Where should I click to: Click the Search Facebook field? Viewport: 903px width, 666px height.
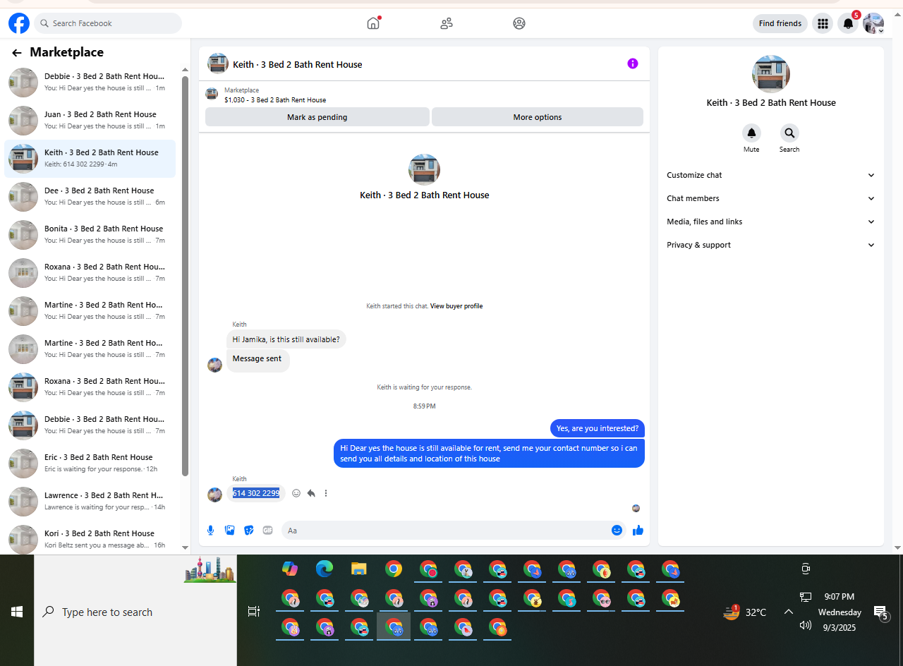(x=108, y=23)
